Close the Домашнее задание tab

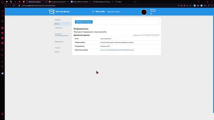pyautogui.click(x=46, y=2)
